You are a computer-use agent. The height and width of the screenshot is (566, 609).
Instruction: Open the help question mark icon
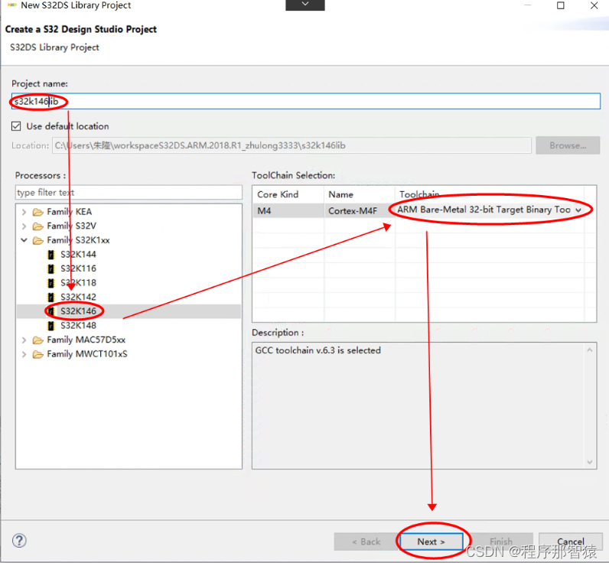pos(19,541)
